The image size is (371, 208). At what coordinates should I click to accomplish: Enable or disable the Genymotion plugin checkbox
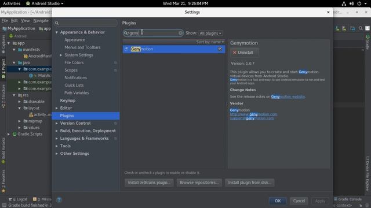(220, 49)
